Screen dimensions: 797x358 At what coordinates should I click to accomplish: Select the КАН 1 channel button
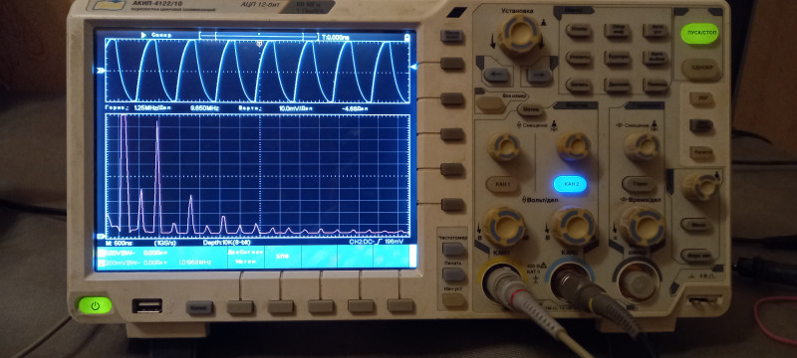coord(502,184)
